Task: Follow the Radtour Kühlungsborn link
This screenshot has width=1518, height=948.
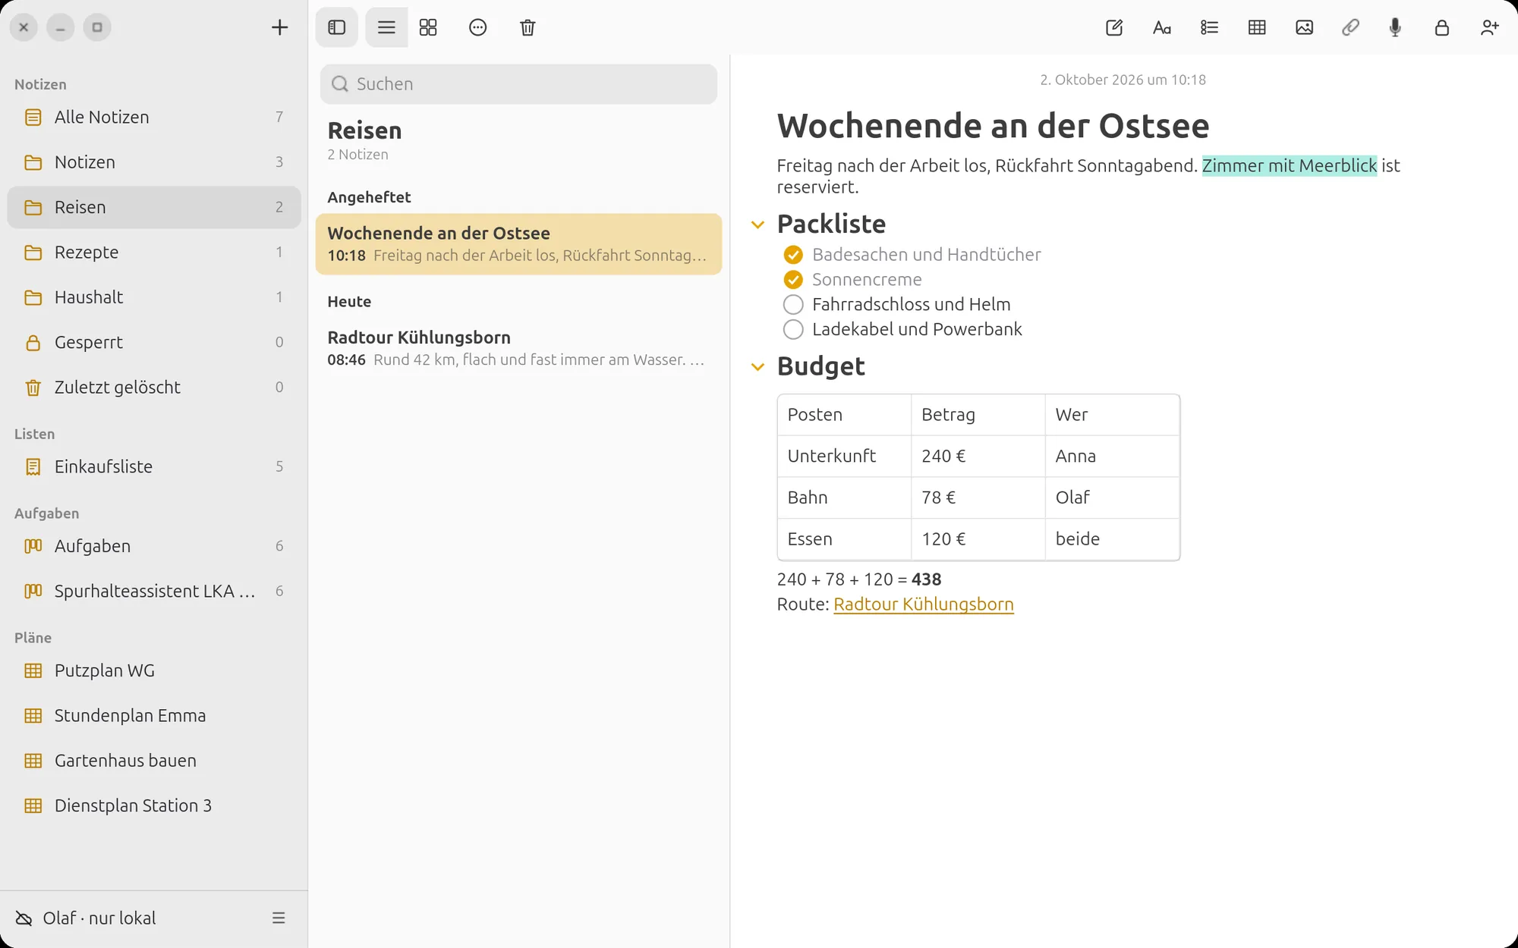Action: pos(923,604)
